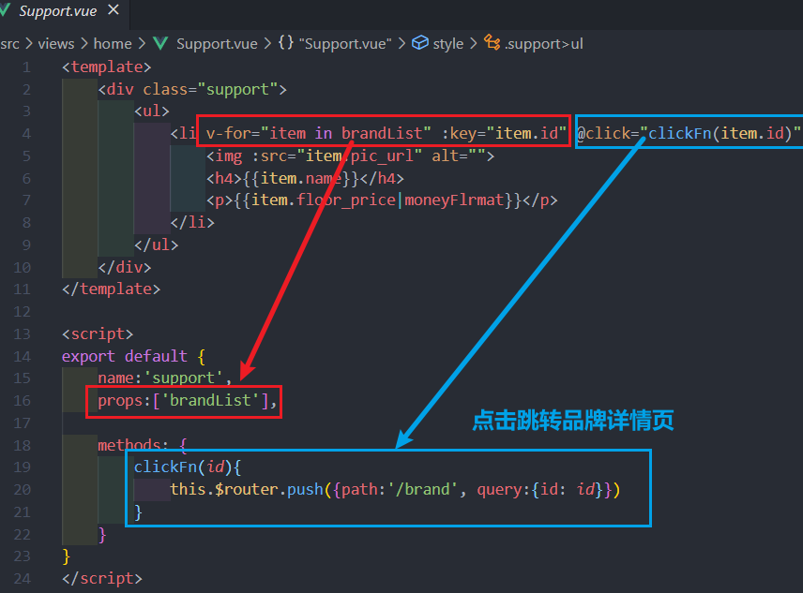
Task: Click the clickFn(id){ method definition
Action: coord(188,467)
